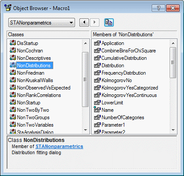Click the NonFriedman class icon

click(x=13, y=72)
